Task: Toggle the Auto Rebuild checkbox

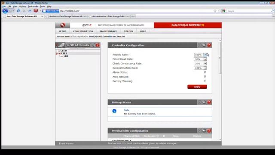Action: coord(205,77)
